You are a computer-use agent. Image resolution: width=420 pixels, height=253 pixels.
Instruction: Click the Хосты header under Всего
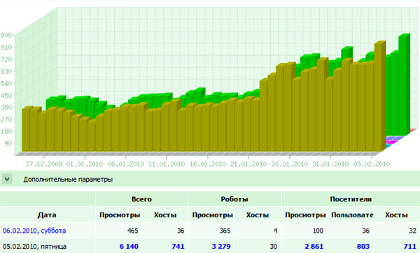tap(165, 215)
